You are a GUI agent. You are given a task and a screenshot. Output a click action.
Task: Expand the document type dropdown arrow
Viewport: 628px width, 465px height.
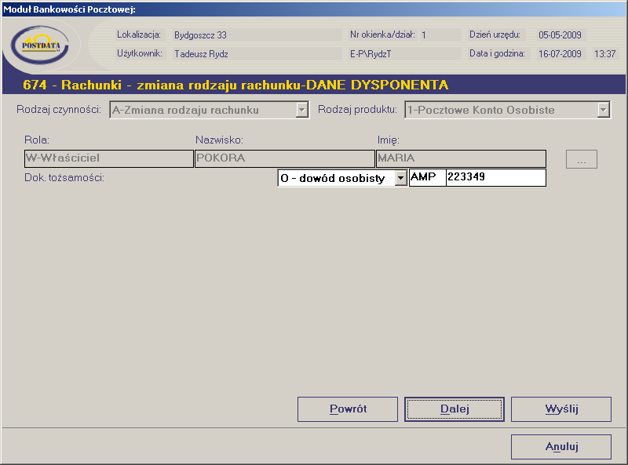pos(400,178)
